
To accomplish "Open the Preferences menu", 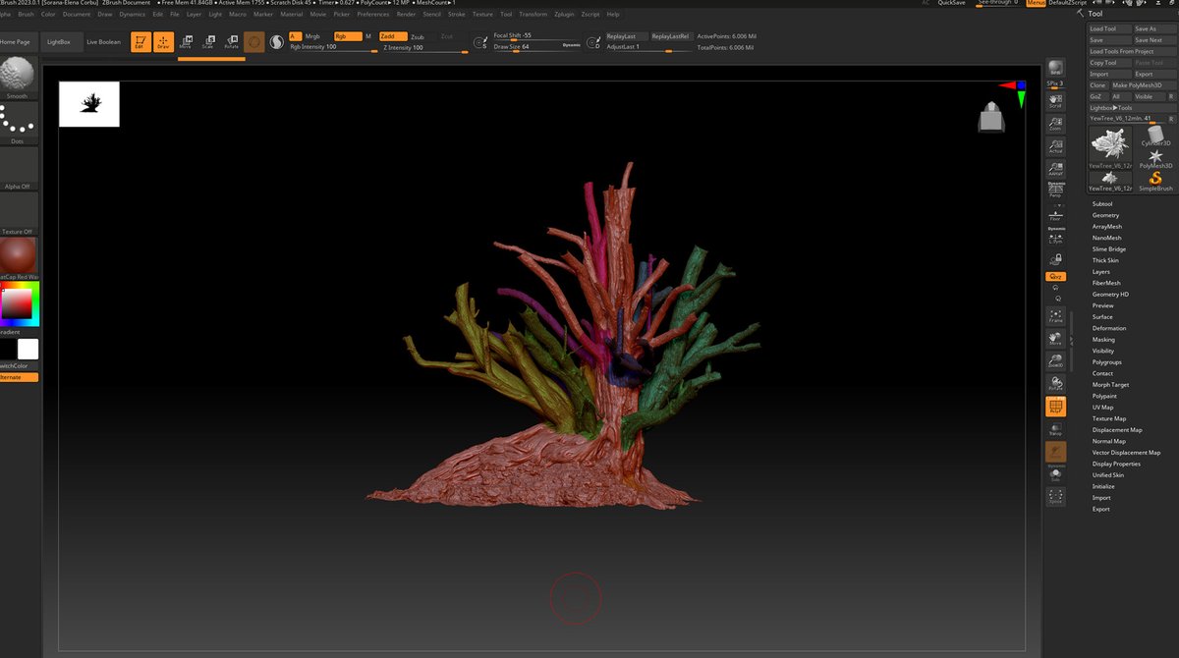I will pos(372,15).
